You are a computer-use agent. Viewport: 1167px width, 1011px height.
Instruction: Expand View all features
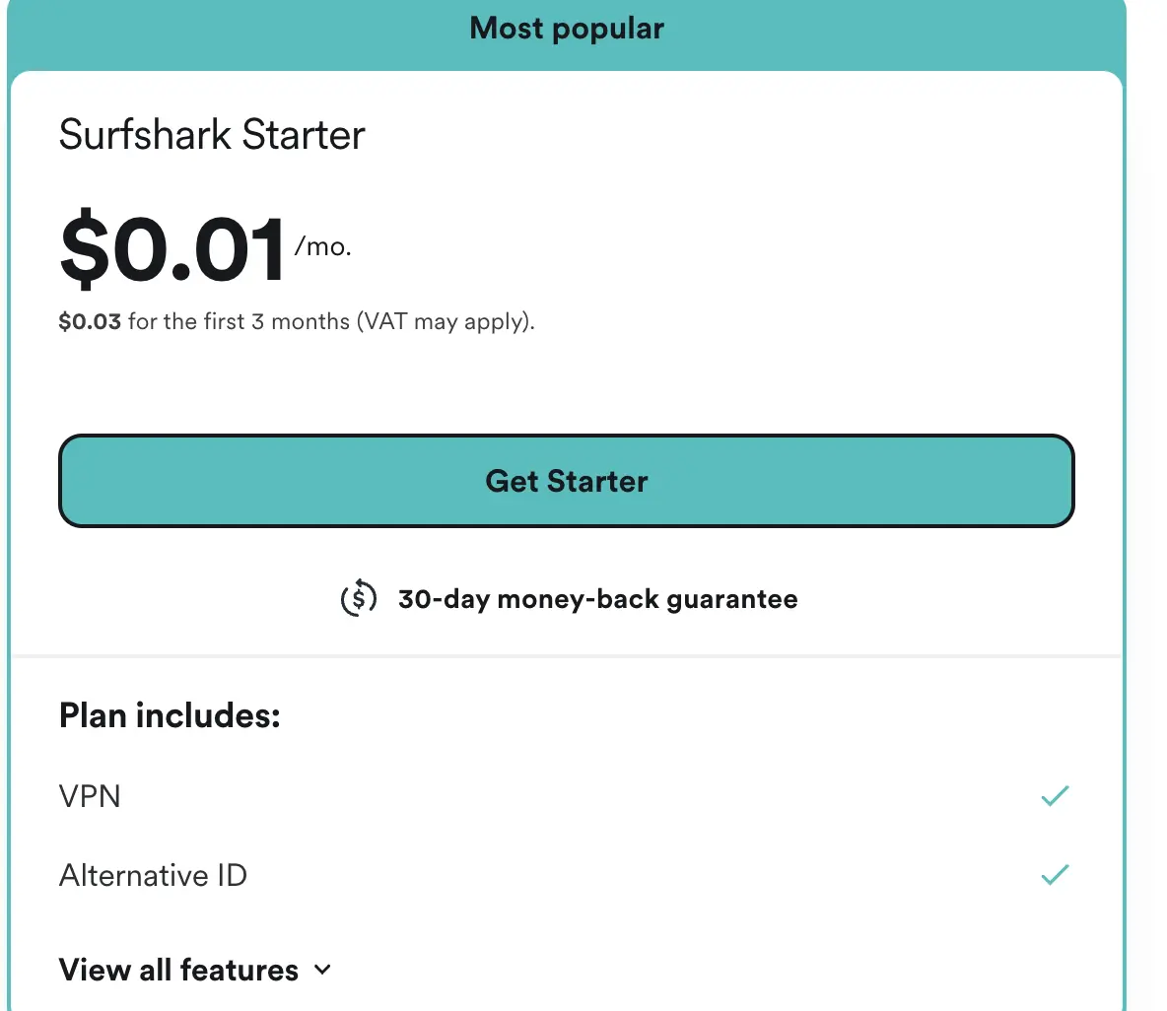(x=195, y=970)
